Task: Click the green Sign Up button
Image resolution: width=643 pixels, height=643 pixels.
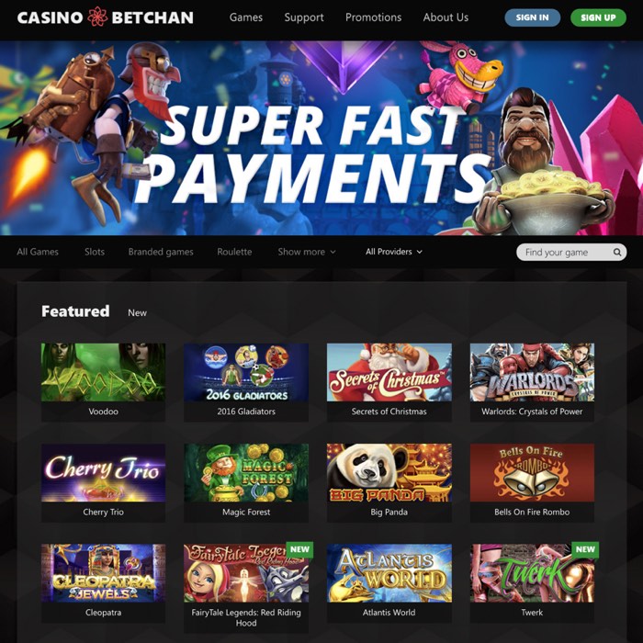Action: click(598, 17)
